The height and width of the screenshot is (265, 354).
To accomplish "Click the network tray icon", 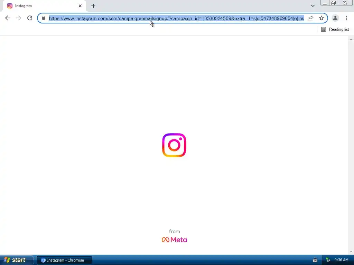I will tap(328, 260).
